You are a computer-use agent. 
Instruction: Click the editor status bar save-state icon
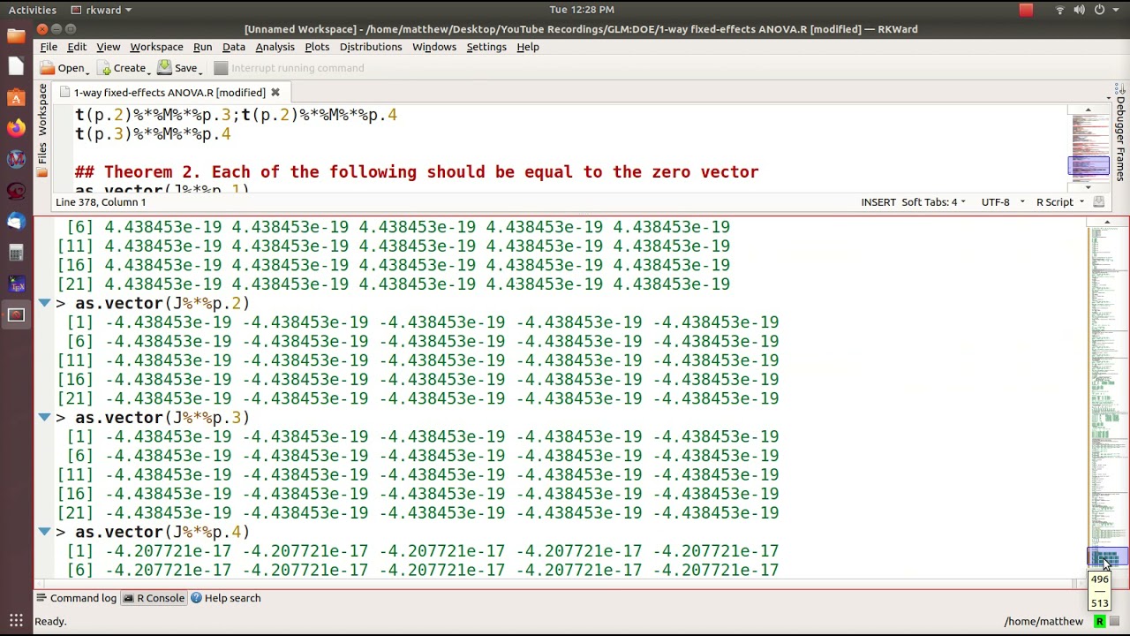(x=1099, y=202)
